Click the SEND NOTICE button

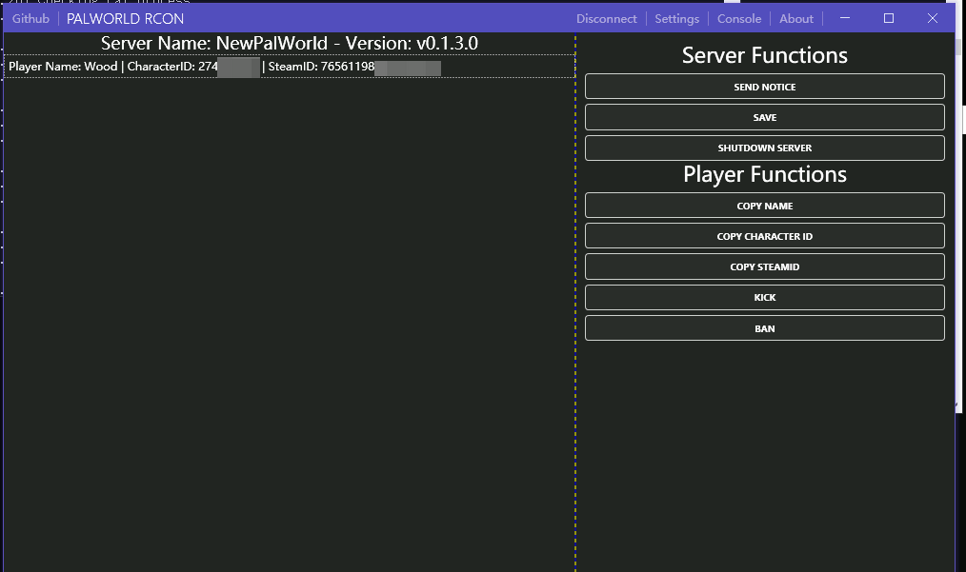(765, 87)
